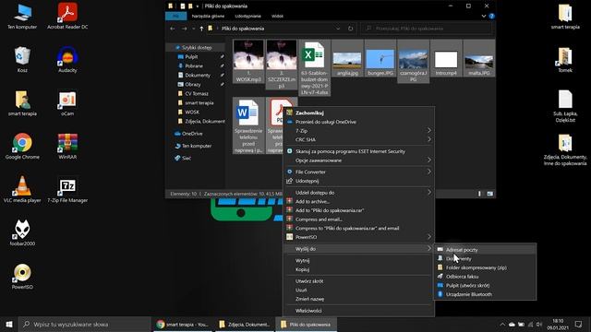Launch oCam from the desktop

coord(67,102)
